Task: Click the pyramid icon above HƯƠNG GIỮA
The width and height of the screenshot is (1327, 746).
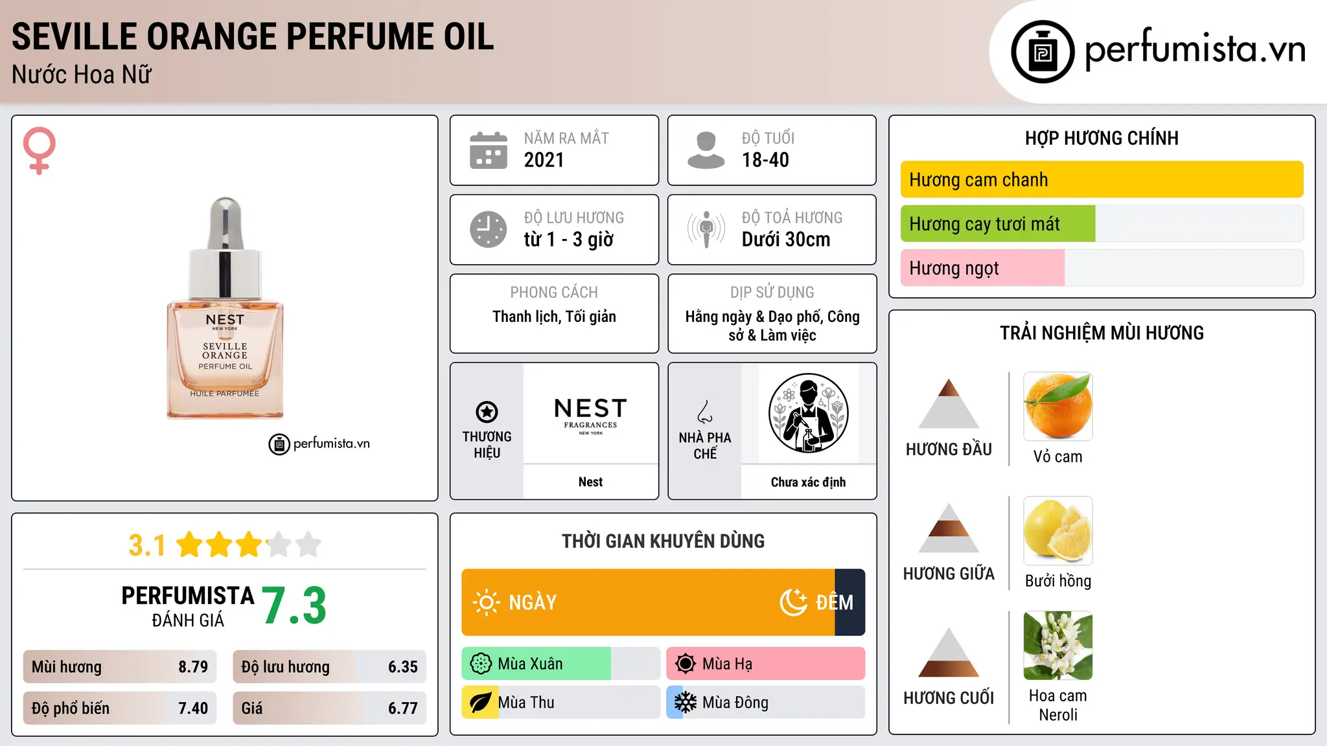Action: coord(949,528)
